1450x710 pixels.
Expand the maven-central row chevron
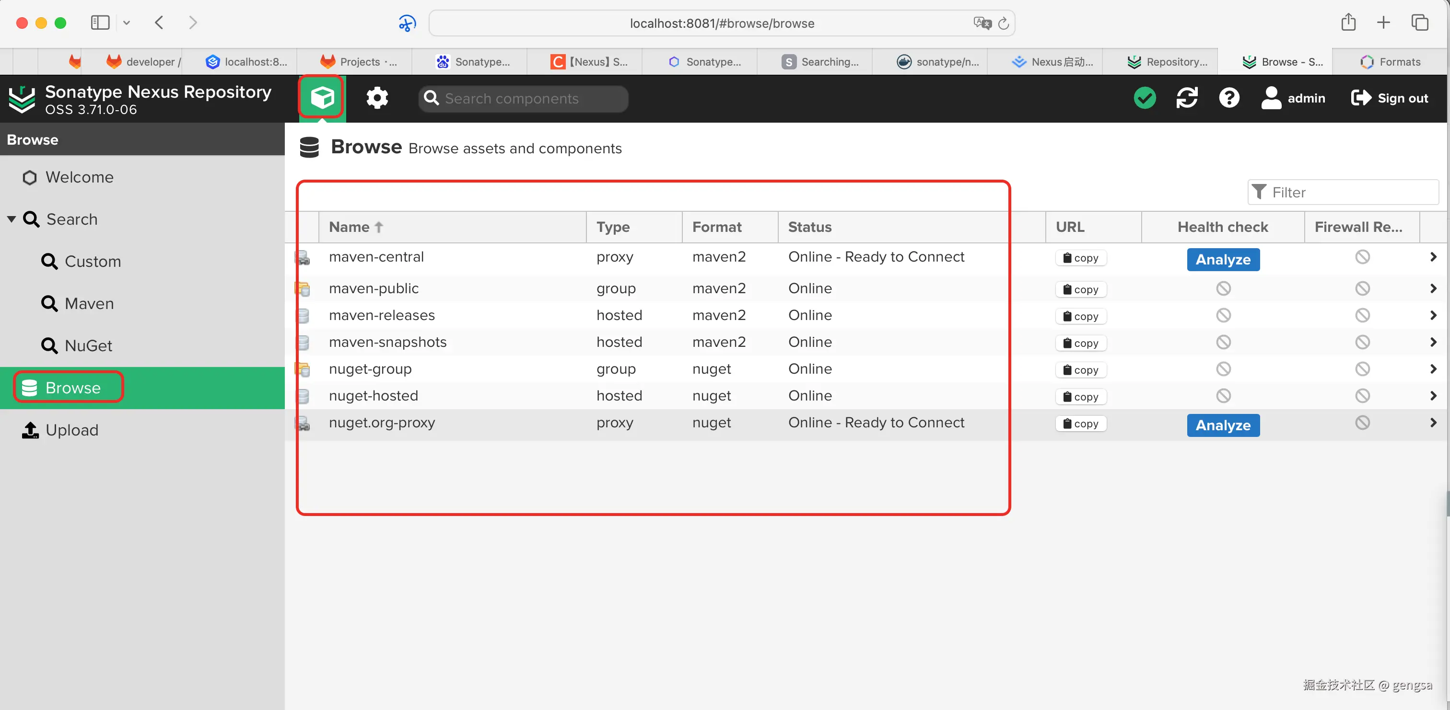[x=1433, y=256]
